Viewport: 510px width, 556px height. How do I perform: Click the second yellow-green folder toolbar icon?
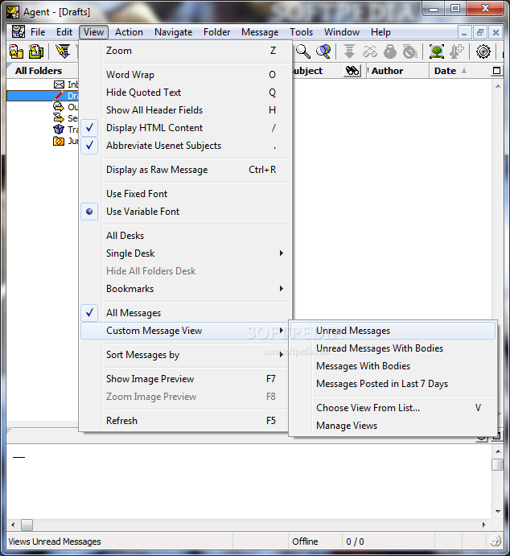point(35,51)
